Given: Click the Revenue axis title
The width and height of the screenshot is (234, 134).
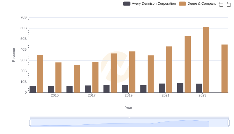Looking at the screenshot, I should 13,55.
